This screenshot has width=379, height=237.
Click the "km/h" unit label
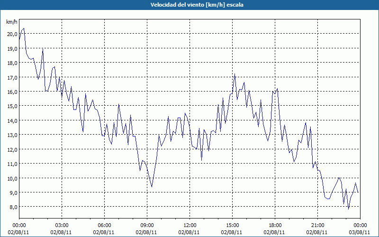12,22
